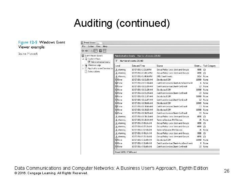Select Administrative Events in the tree
The width and height of the screenshot is (244, 183).
pos(101,62)
